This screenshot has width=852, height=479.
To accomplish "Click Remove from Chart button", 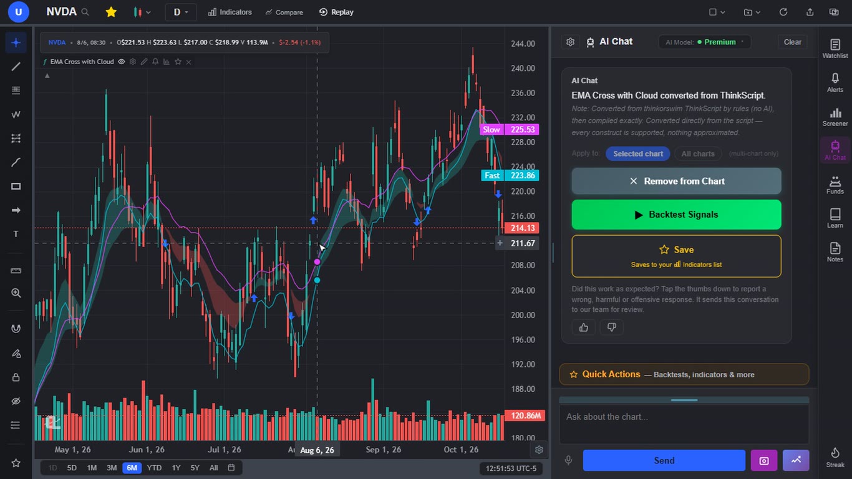I will pos(677,181).
